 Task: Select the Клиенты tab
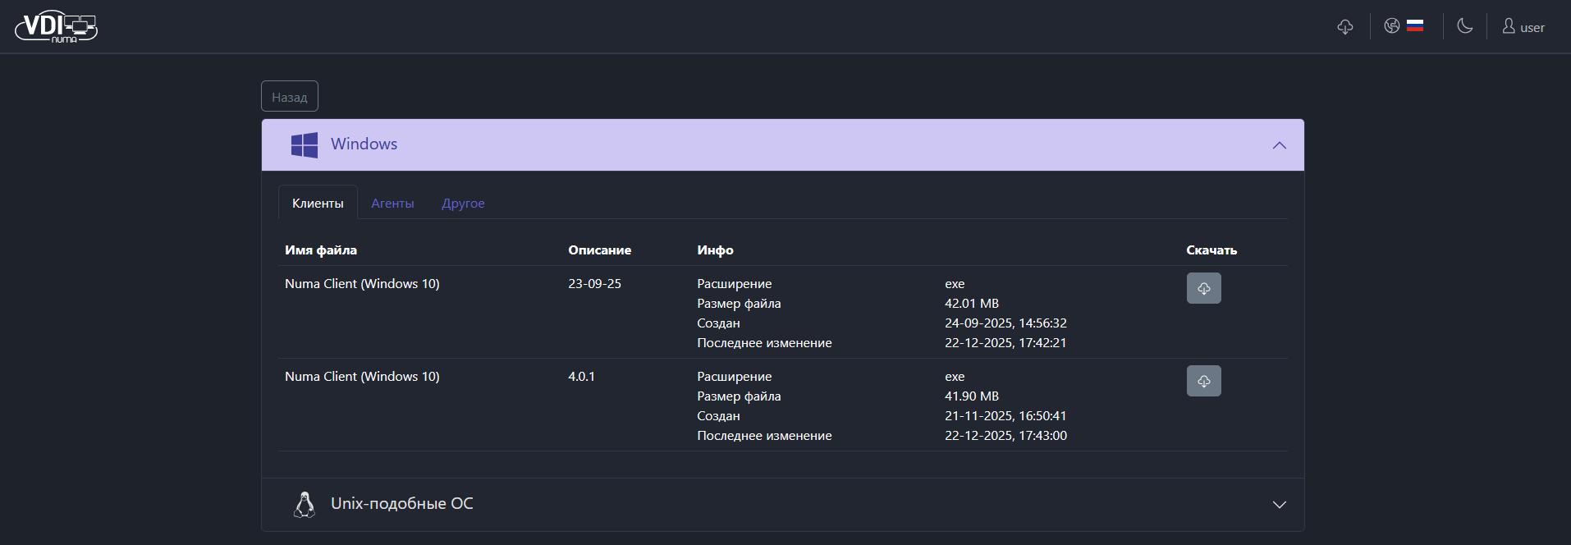318,204
